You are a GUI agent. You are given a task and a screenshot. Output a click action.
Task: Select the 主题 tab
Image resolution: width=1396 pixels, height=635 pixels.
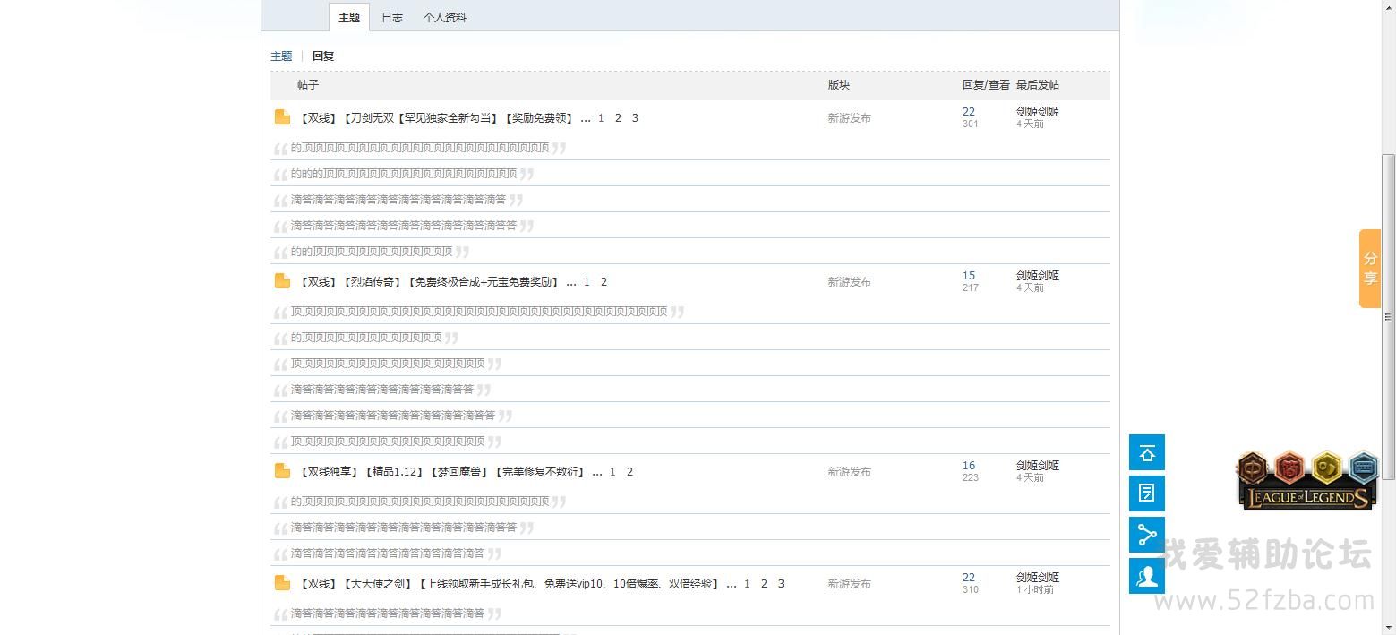pos(349,18)
